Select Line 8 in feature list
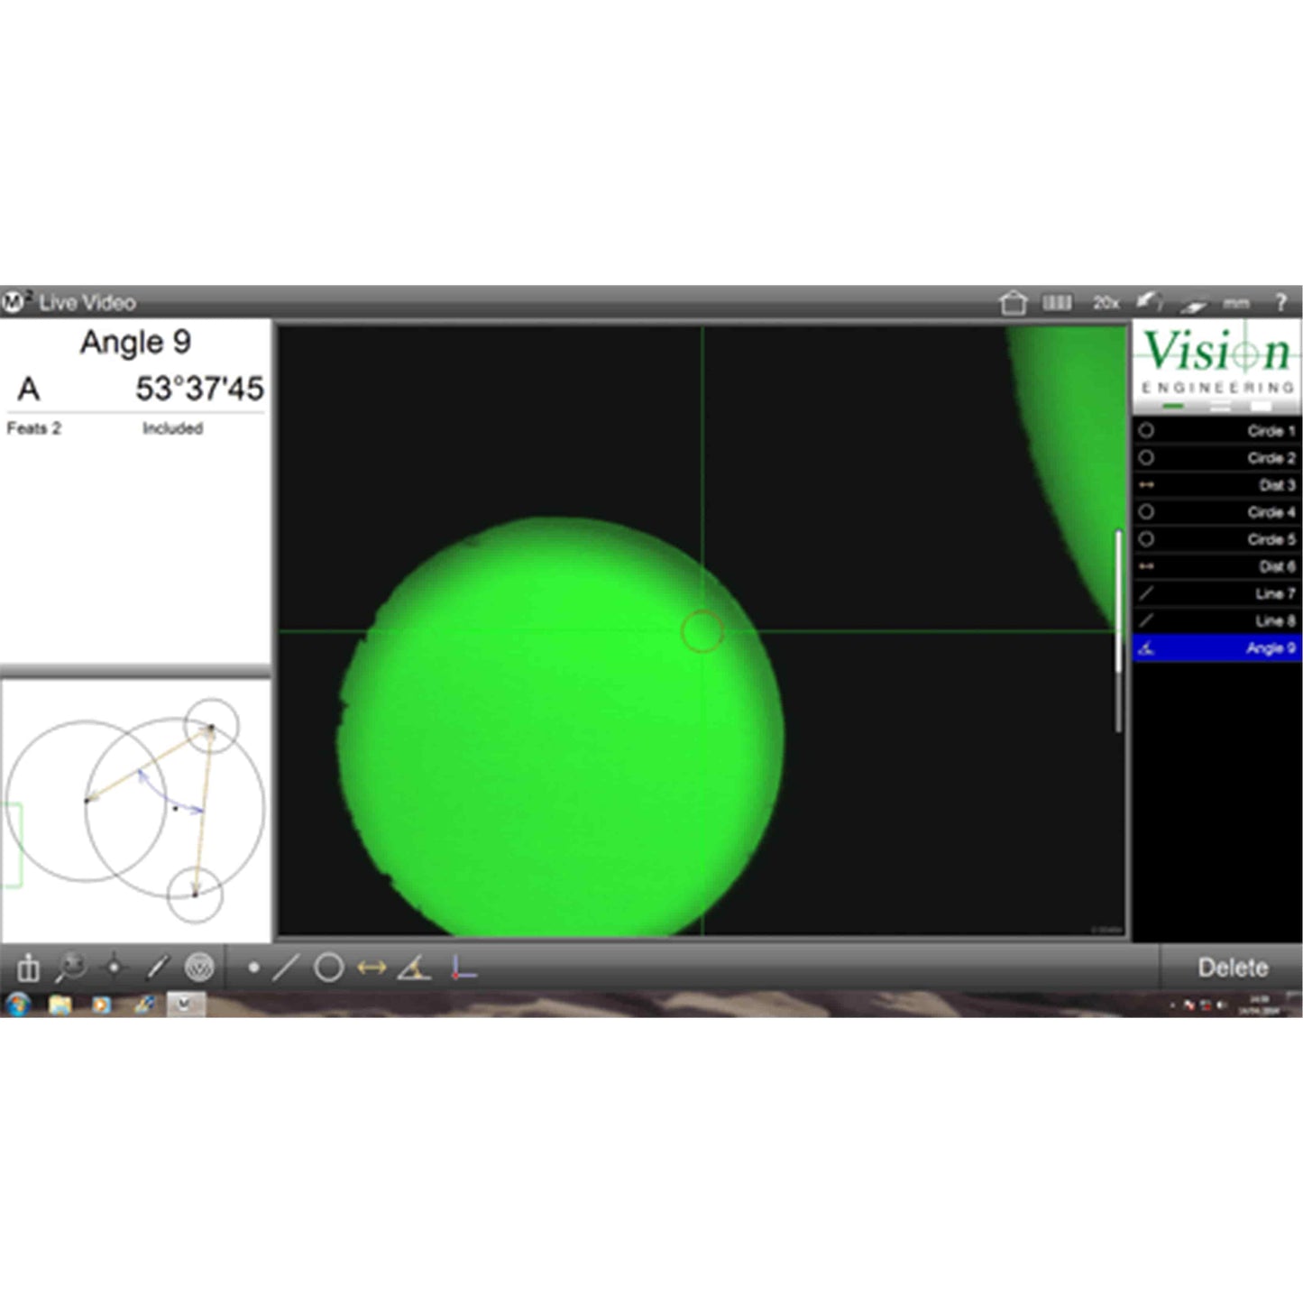The height and width of the screenshot is (1303, 1303). point(1217,620)
